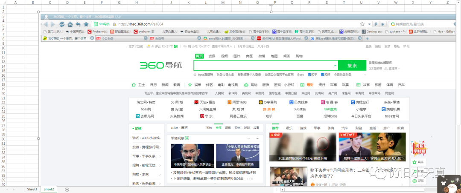Open 游戏·4399小游戏 in the 酷站 list
Screen dimensions: 461x193
tap(146, 138)
